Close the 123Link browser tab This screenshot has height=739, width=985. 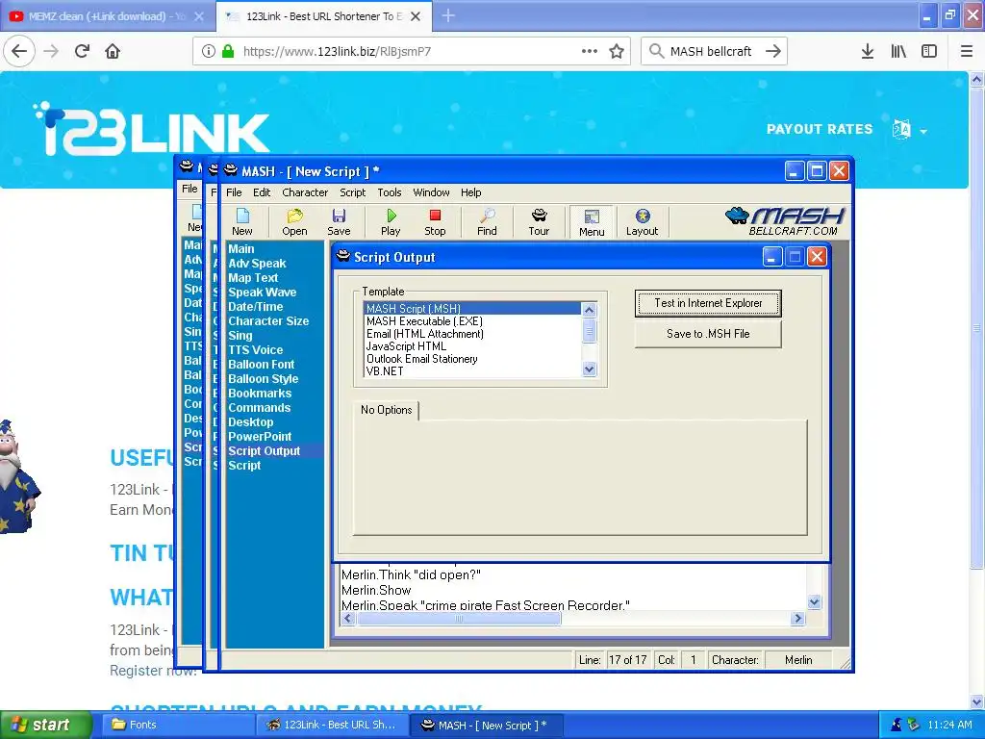416,16
